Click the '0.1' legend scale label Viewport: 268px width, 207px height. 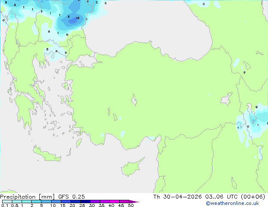pos(5,205)
